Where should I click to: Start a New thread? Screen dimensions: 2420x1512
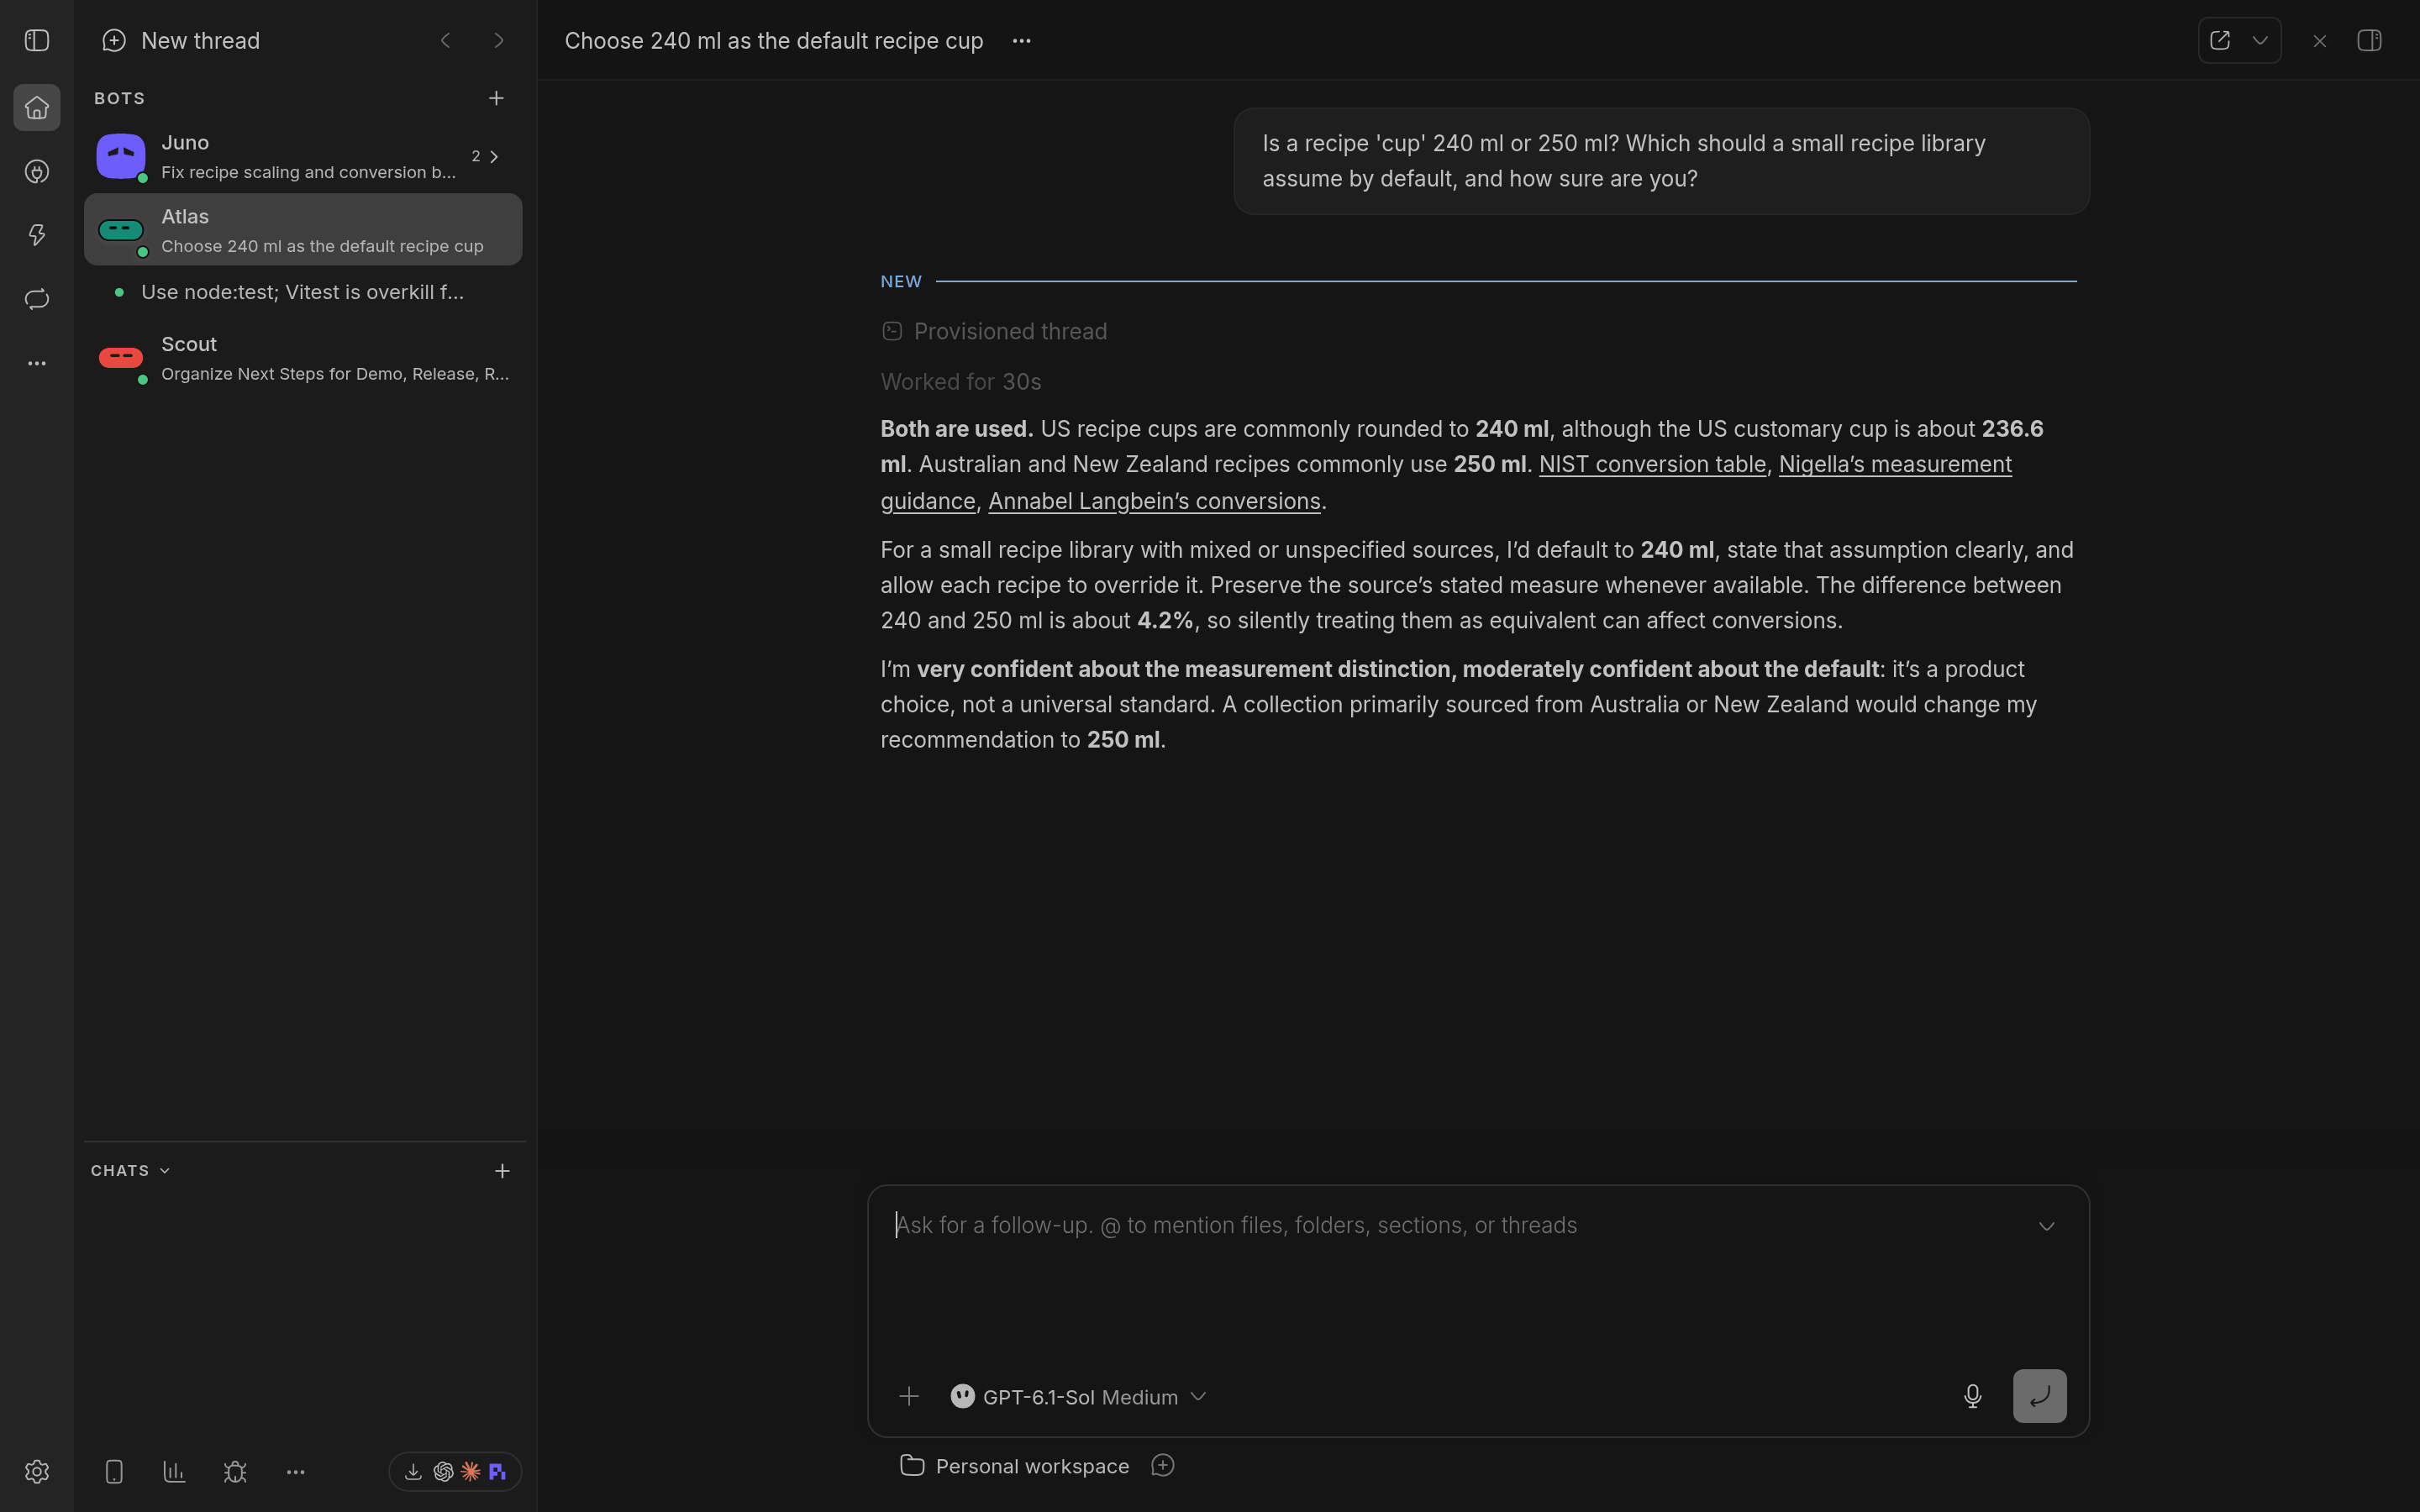click(181, 40)
